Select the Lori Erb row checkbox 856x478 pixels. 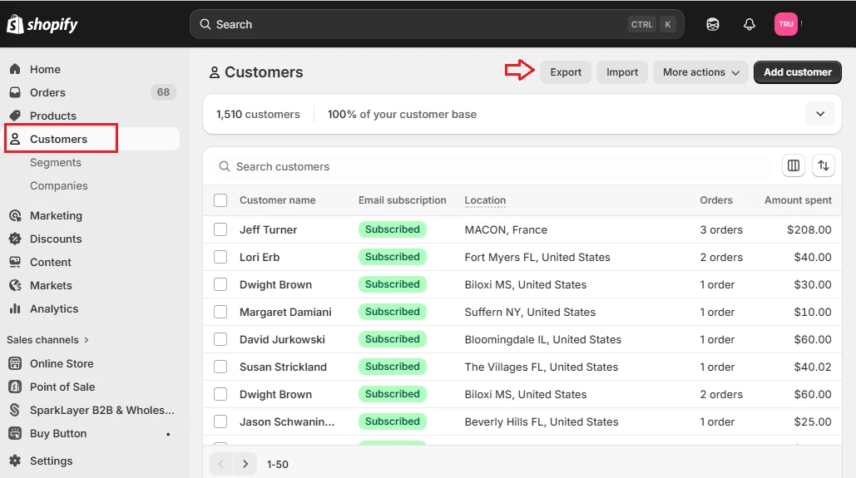(x=220, y=257)
